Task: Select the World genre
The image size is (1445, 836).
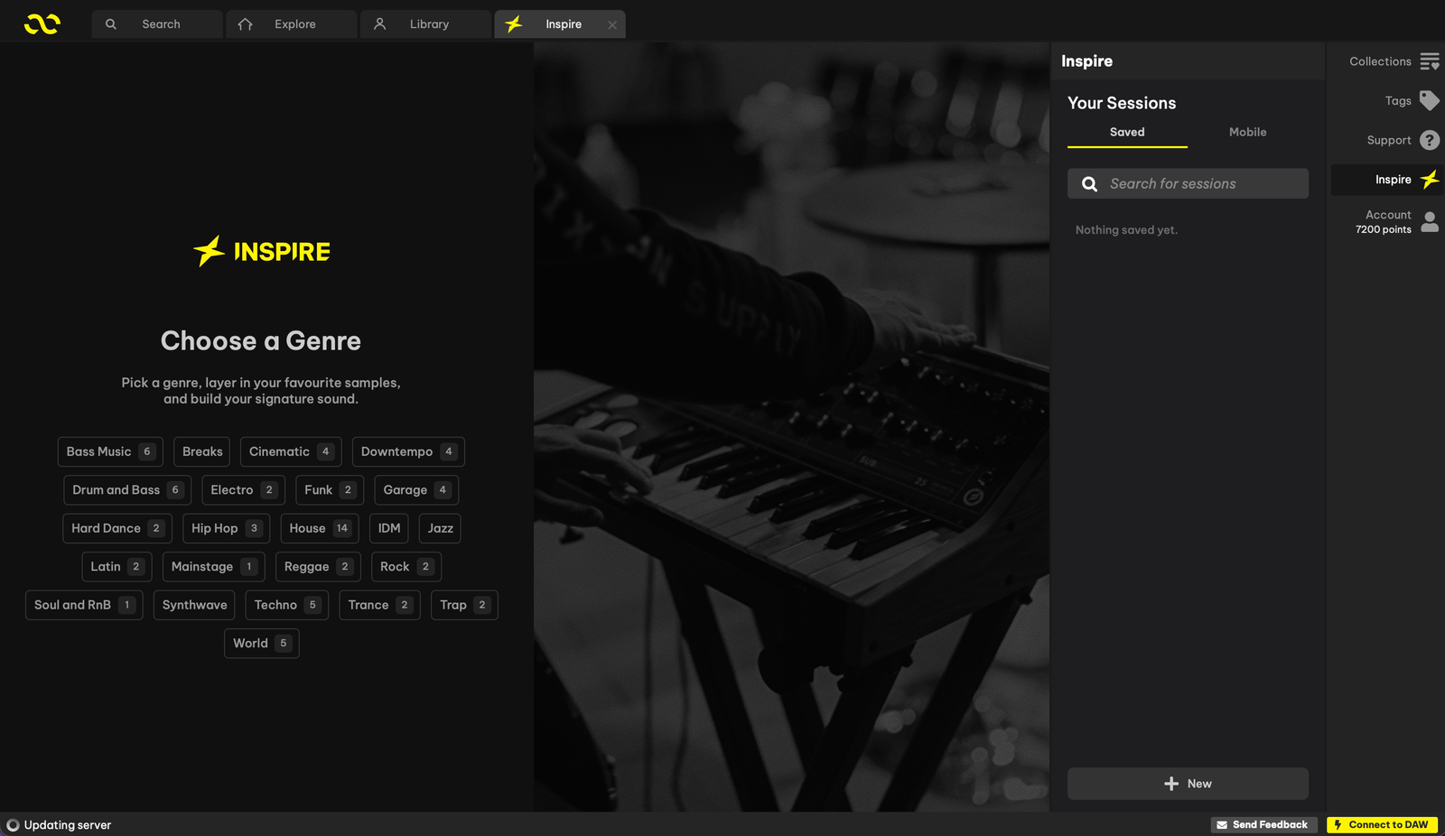Action: 262,644
